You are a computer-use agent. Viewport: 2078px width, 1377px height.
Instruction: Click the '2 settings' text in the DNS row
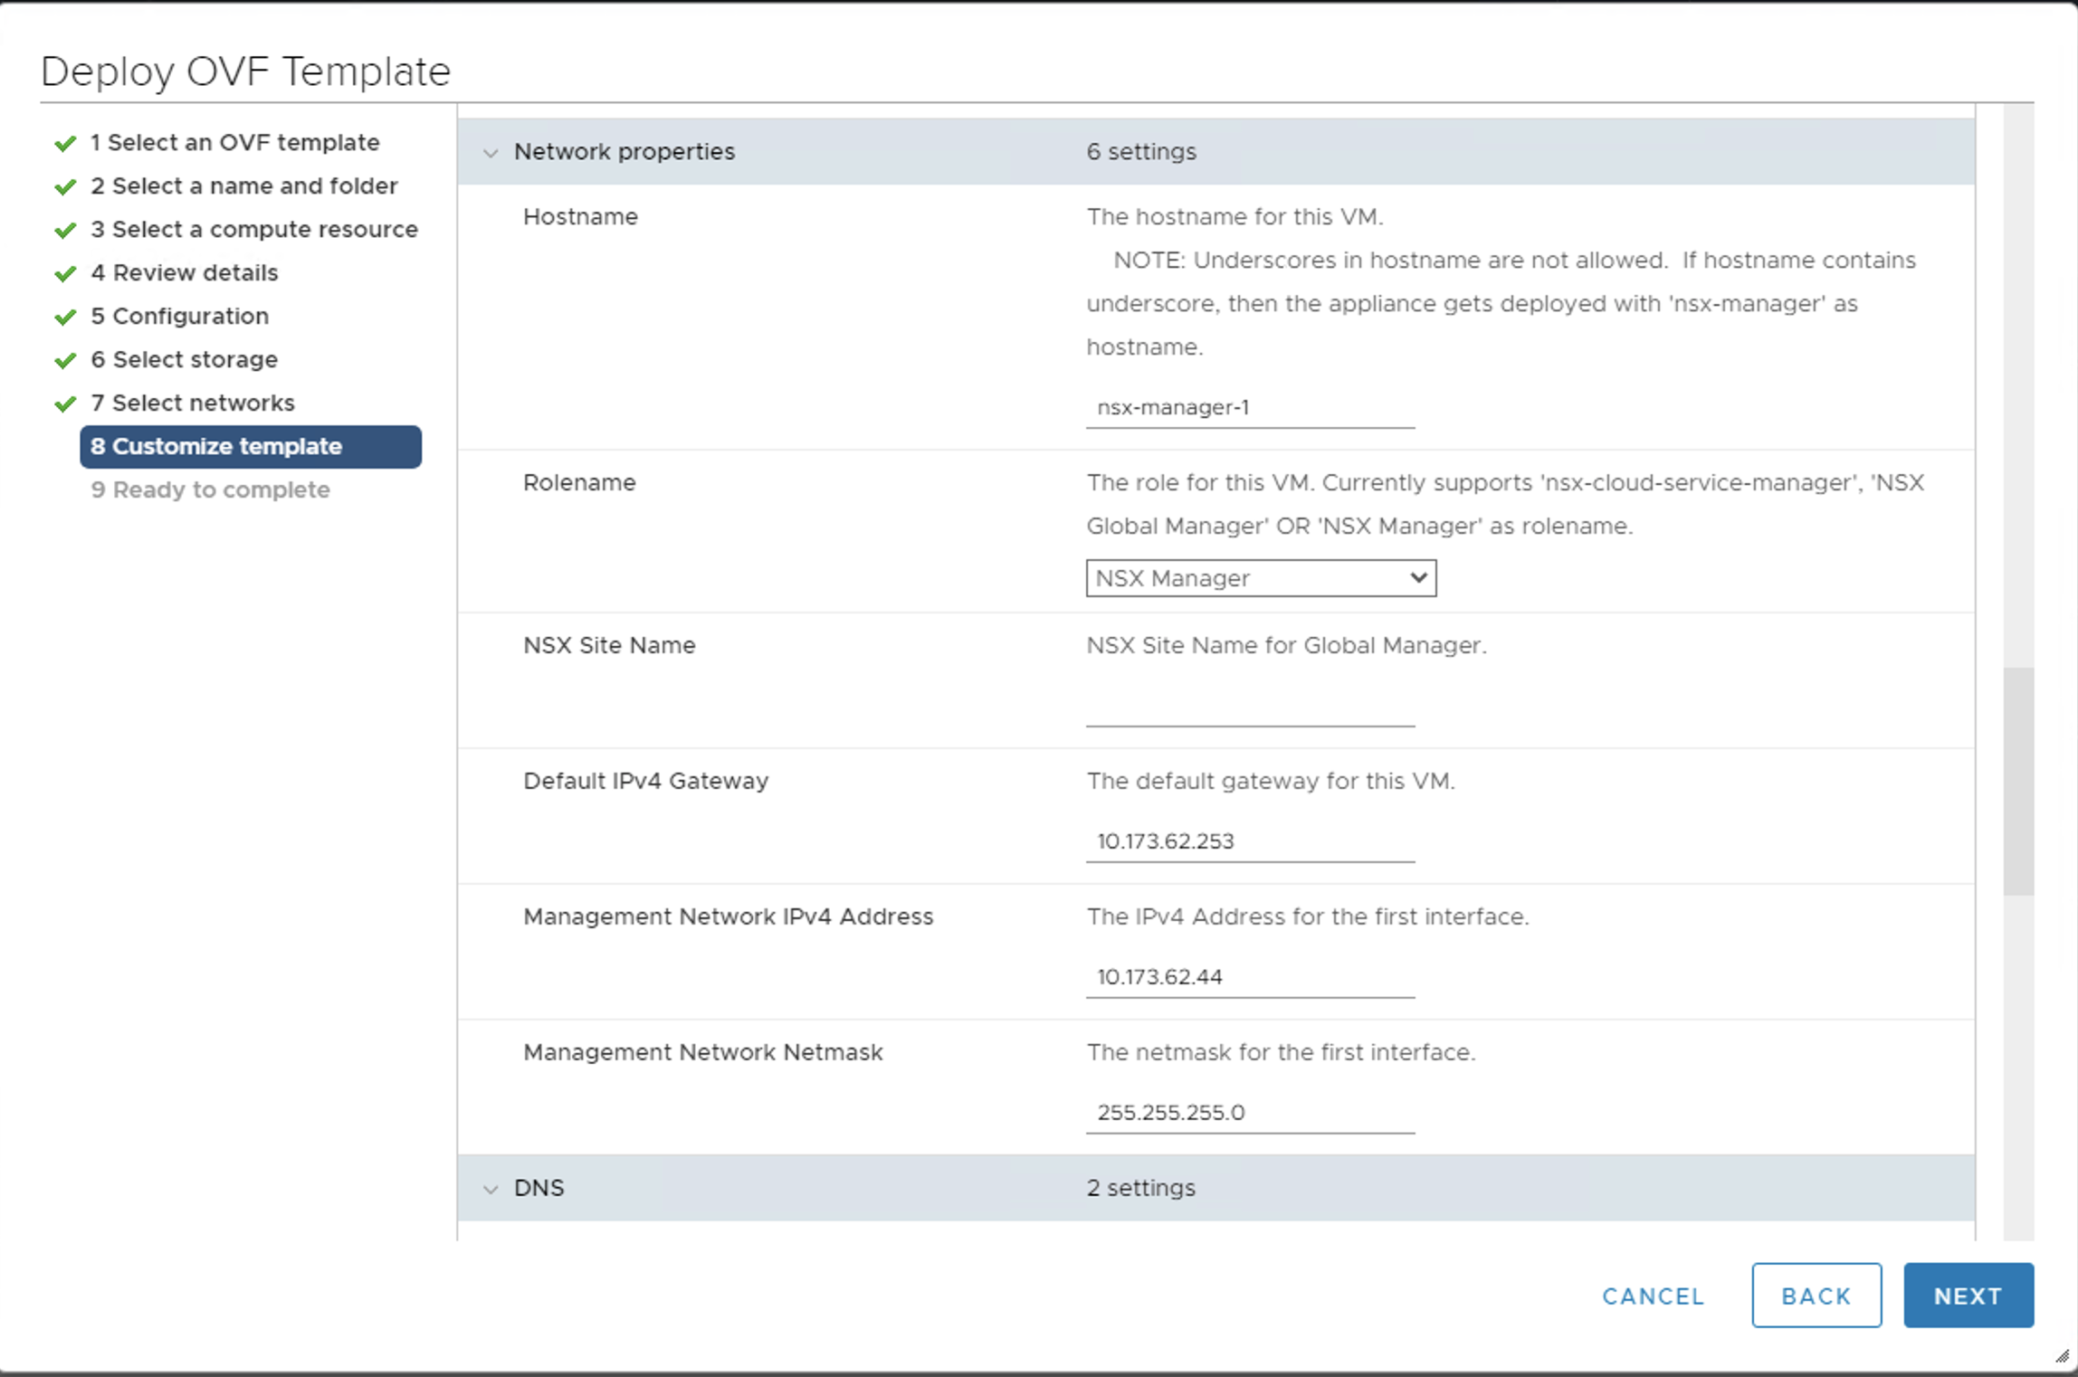1140,1188
